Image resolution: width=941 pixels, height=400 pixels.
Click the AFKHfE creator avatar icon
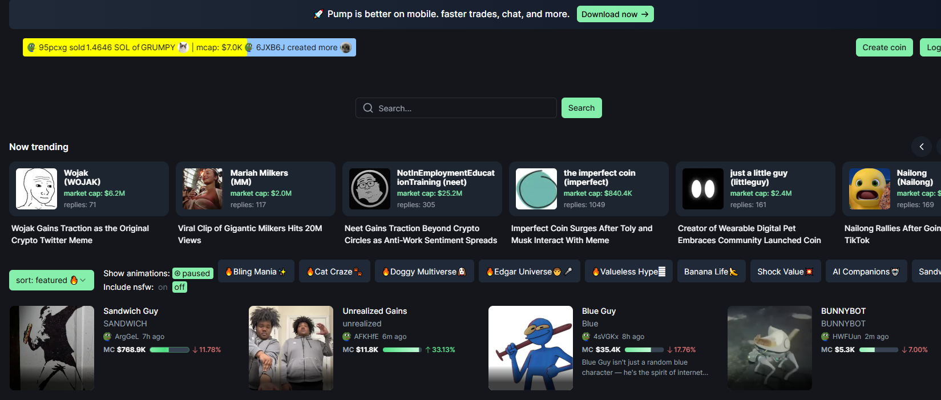346,337
